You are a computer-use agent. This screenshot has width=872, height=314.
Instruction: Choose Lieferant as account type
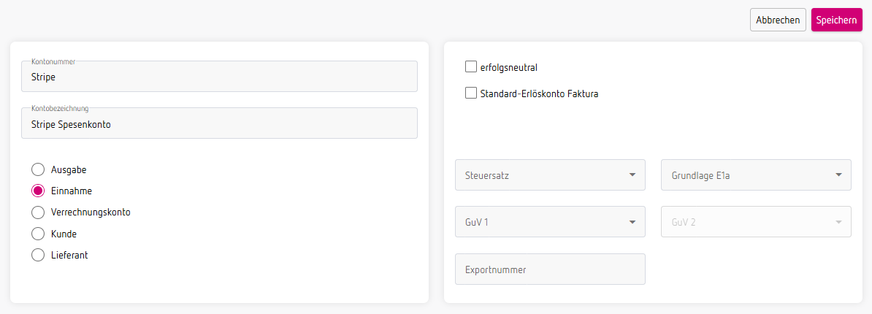pos(38,255)
